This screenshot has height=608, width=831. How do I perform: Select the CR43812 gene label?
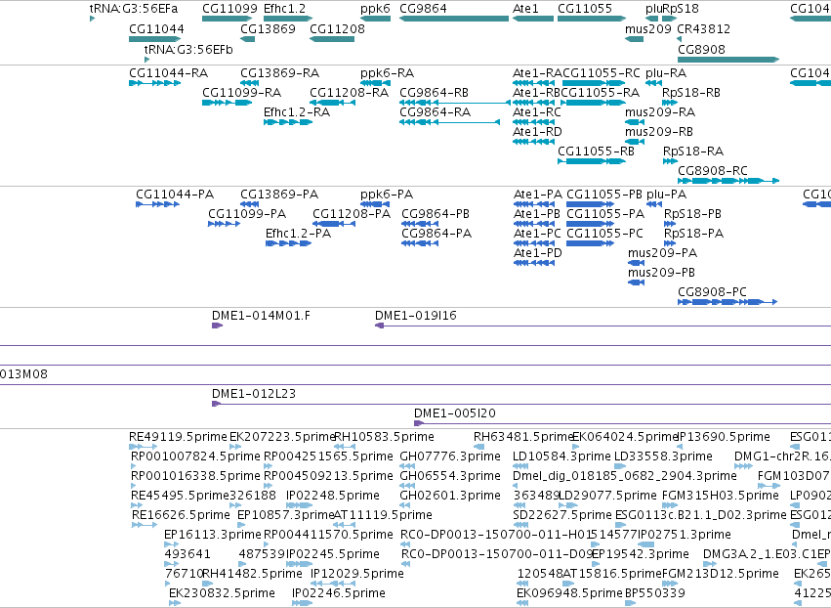[704, 28]
